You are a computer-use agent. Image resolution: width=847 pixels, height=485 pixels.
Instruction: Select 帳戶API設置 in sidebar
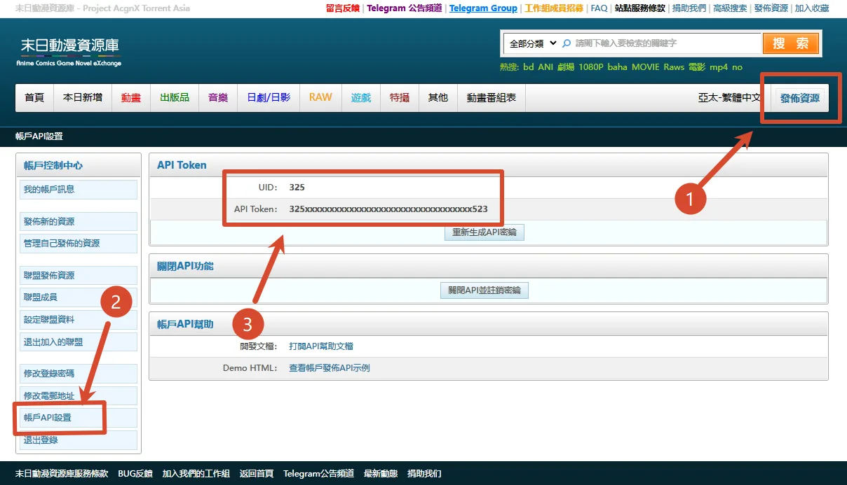(x=79, y=418)
